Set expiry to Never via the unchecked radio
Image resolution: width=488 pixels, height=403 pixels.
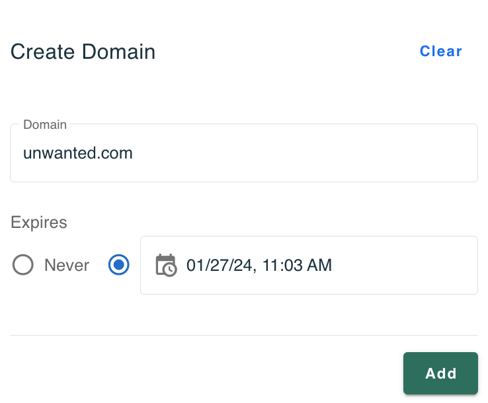22,265
